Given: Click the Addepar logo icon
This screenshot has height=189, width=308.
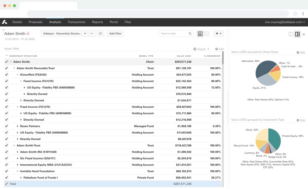Looking at the screenshot, I should [4, 22].
